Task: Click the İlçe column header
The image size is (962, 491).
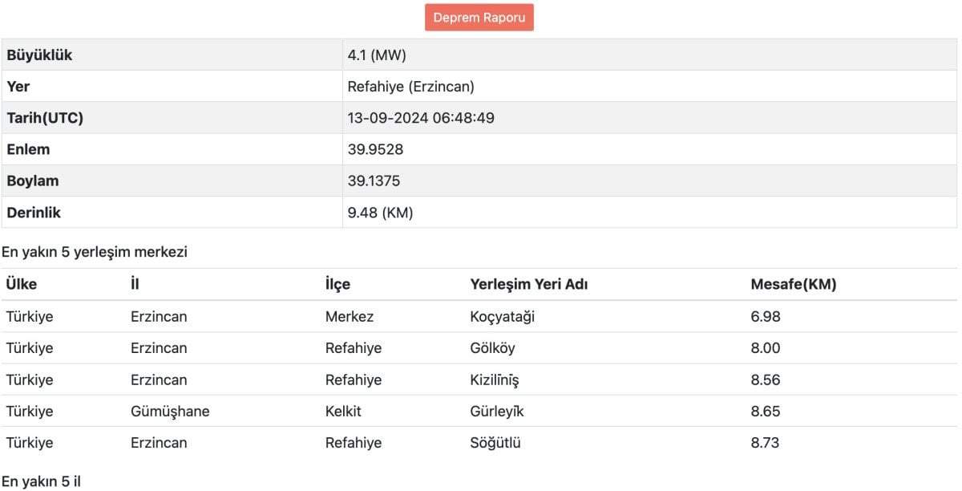Action: click(338, 285)
